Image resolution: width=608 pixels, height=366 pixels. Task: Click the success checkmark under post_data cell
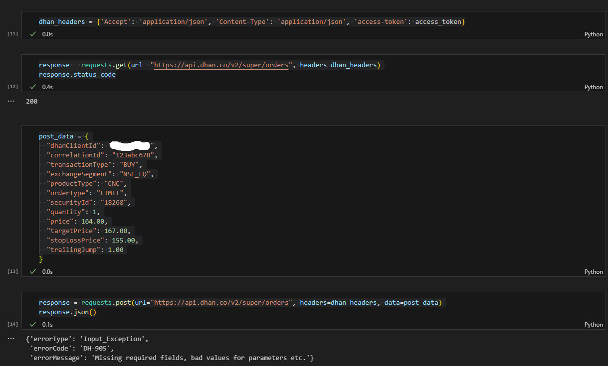tap(33, 272)
